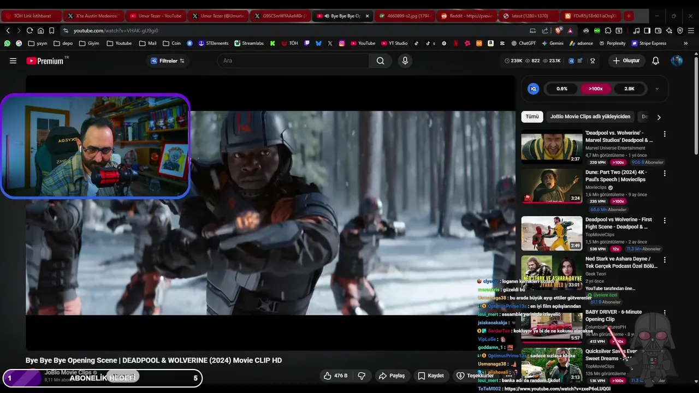Share the video with Paylaş
Image resolution: width=699 pixels, height=393 pixels.
[x=392, y=376]
